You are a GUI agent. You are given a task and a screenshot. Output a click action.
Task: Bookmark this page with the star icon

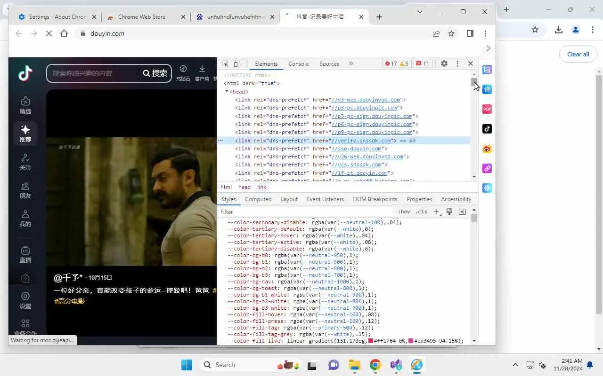coord(451,33)
